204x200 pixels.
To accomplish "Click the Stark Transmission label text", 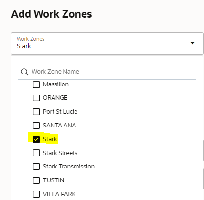I will point(69,167).
